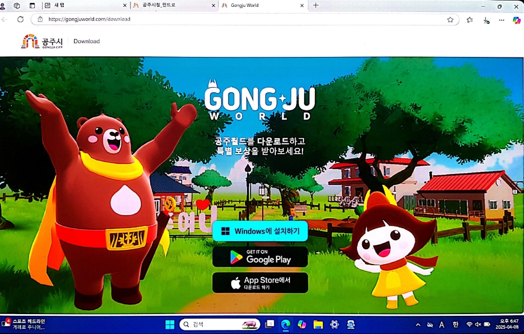Image resolution: width=524 pixels, height=334 pixels.
Task: Click the taskbar search box
Action: pos(219,324)
